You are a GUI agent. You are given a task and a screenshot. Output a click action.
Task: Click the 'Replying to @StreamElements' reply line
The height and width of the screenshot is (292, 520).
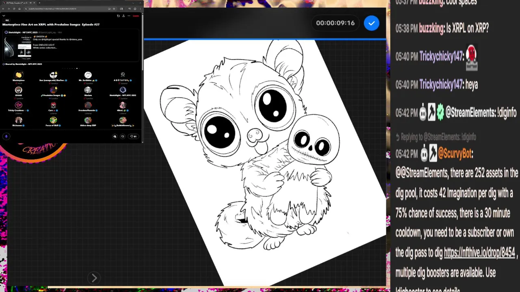point(435,137)
